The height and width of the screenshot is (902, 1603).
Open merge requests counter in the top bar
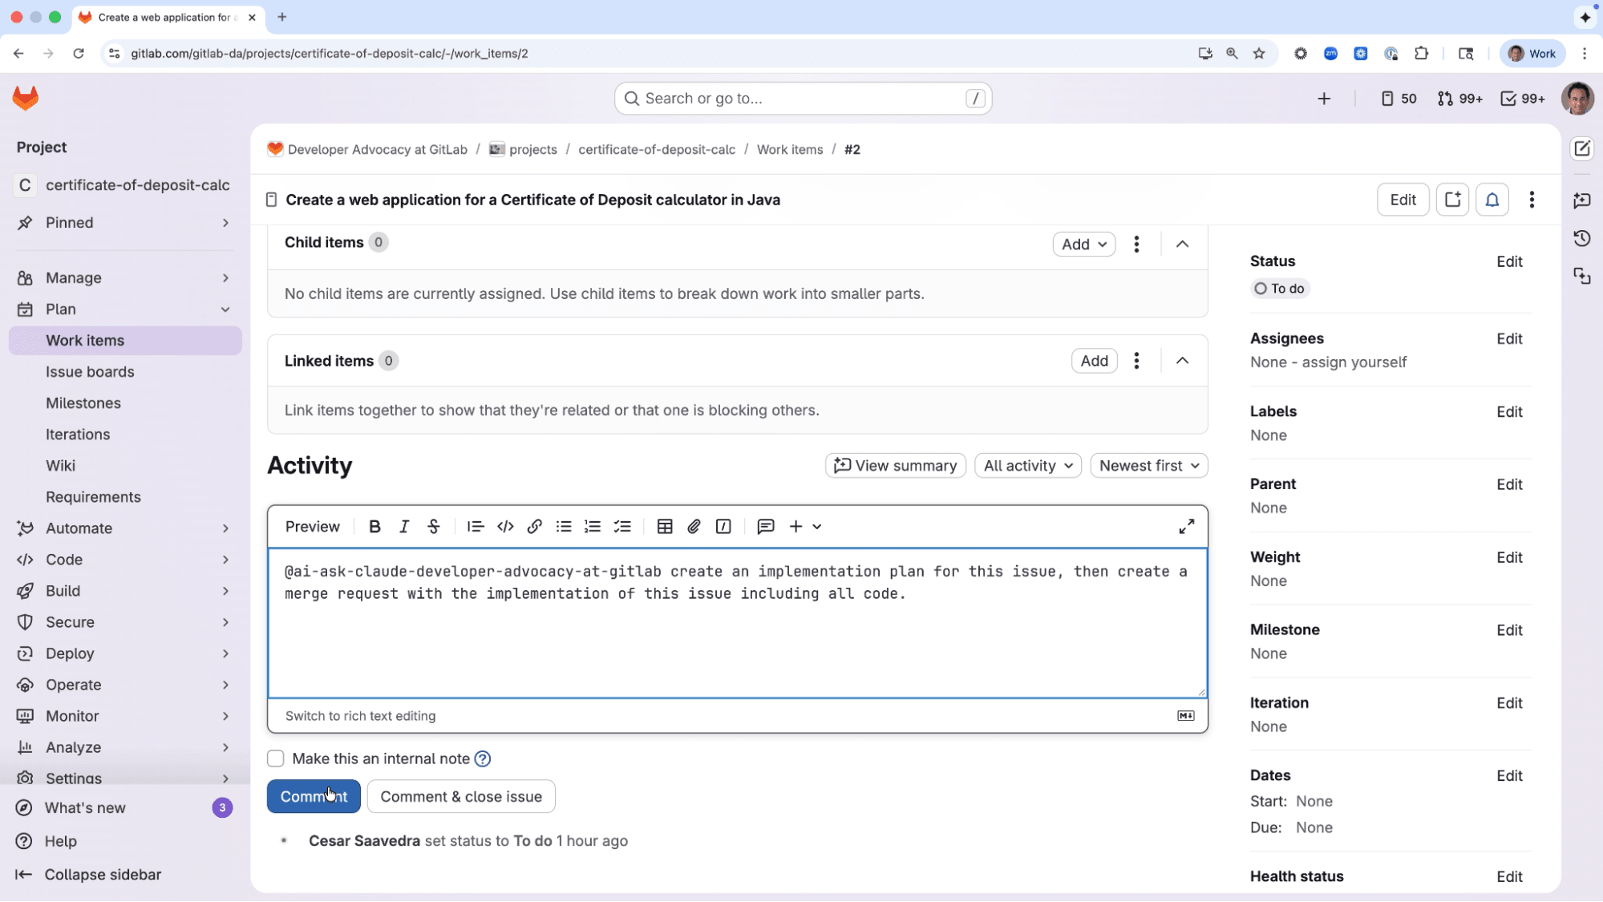pyautogui.click(x=1459, y=98)
